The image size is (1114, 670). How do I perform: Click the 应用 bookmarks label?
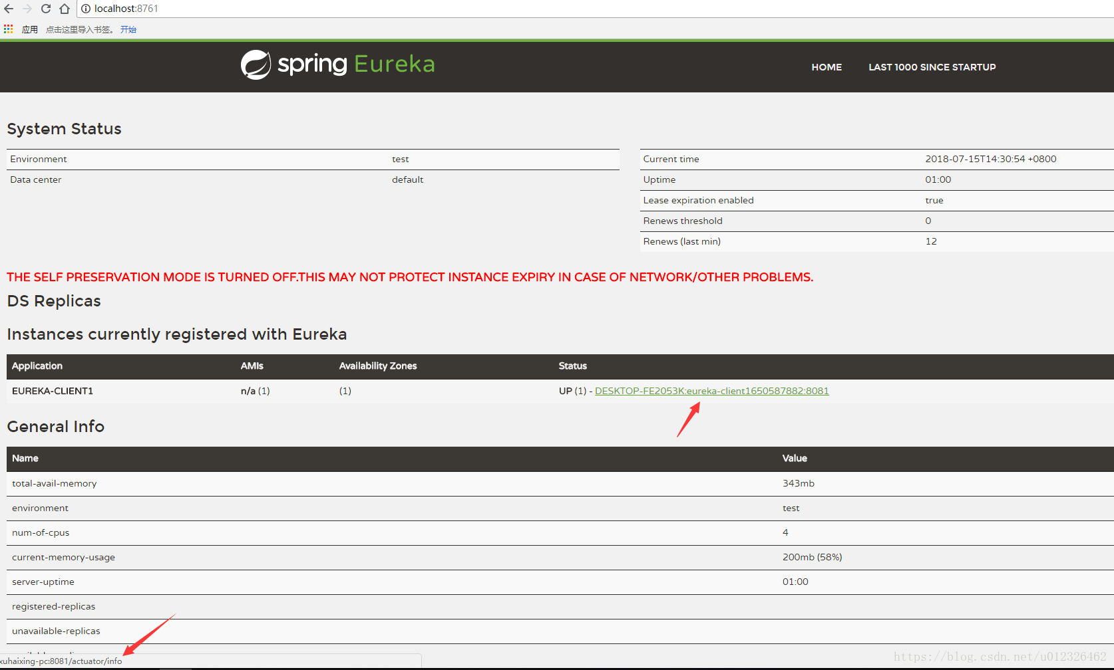30,29
